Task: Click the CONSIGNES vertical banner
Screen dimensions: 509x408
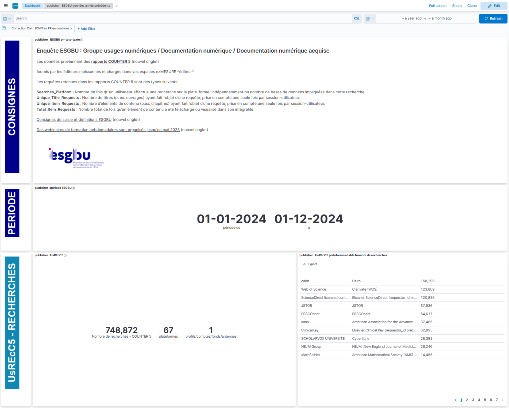Action: [x=12, y=107]
